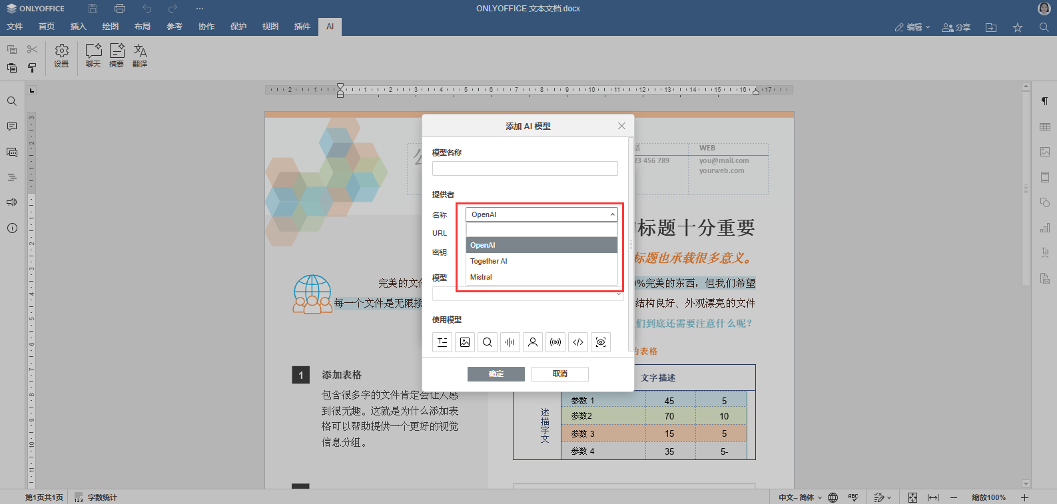Open table settings in right sidebar
The image size is (1057, 504).
pyautogui.click(x=1045, y=126)
